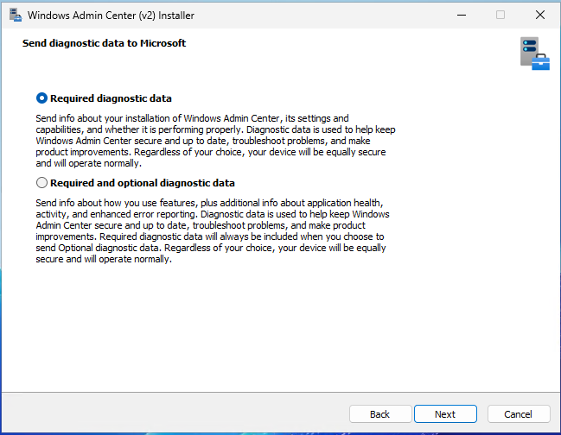Click empty footer area left of Back button

[173, 414]
